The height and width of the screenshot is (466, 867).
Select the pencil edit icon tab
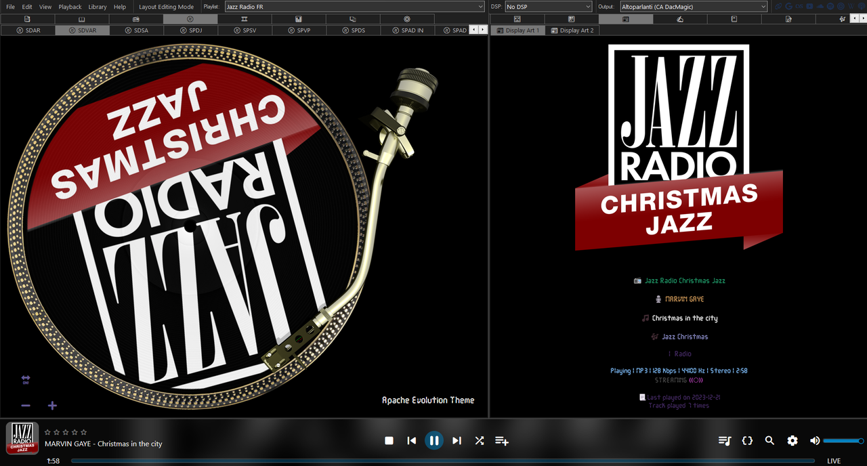(x=680, y=19)
